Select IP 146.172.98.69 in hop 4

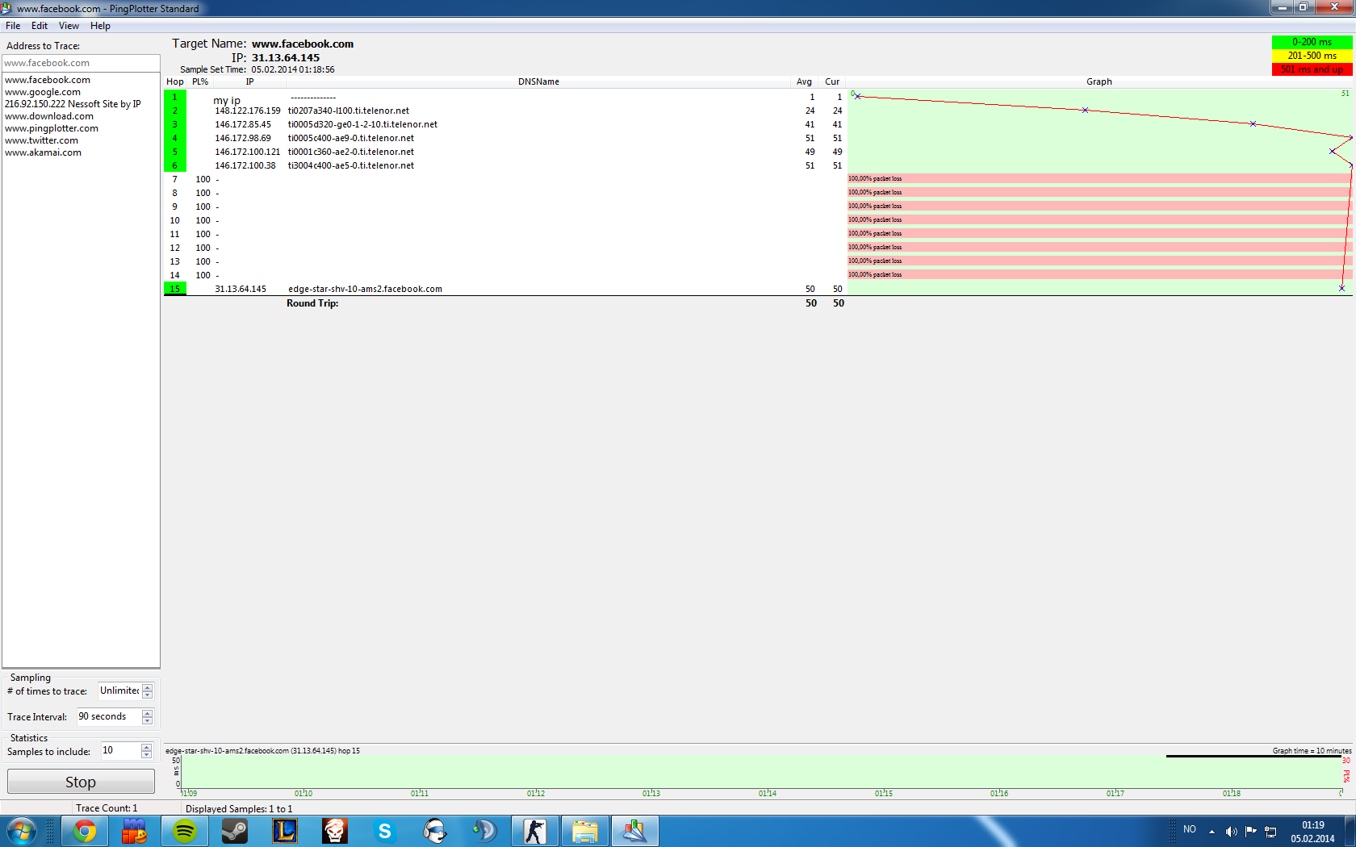point(243,139)
